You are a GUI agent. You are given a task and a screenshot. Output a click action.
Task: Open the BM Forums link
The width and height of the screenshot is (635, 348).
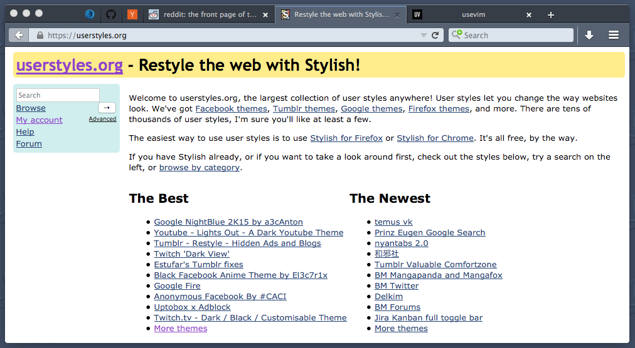point(397,307)
